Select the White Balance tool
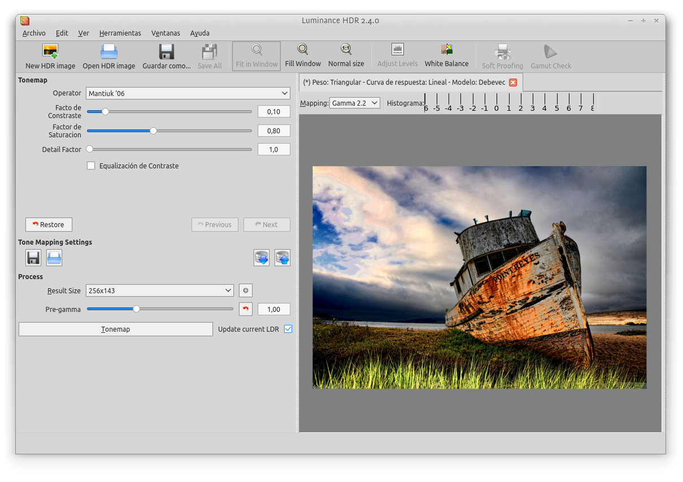This screenshot has height=482, width=683. coord(446,55)
